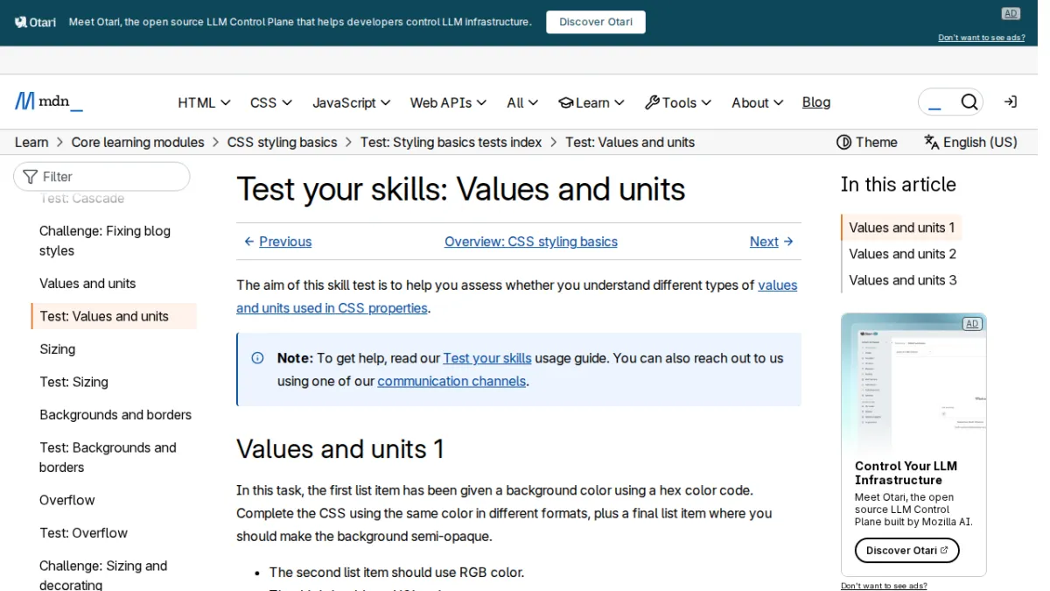Open Core learning modules breadcrumb
This screenshot has height=591, width=1050.
(x=137, y=142)
